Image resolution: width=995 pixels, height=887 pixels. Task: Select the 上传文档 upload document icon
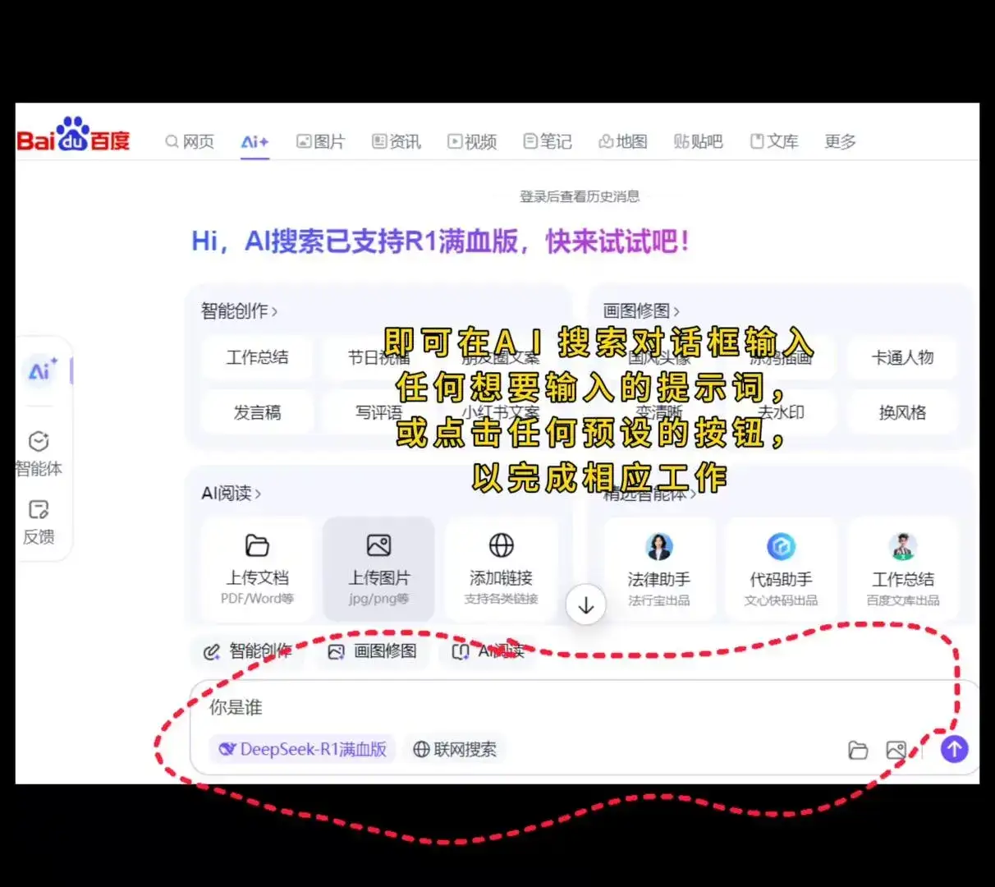[257, 545]
